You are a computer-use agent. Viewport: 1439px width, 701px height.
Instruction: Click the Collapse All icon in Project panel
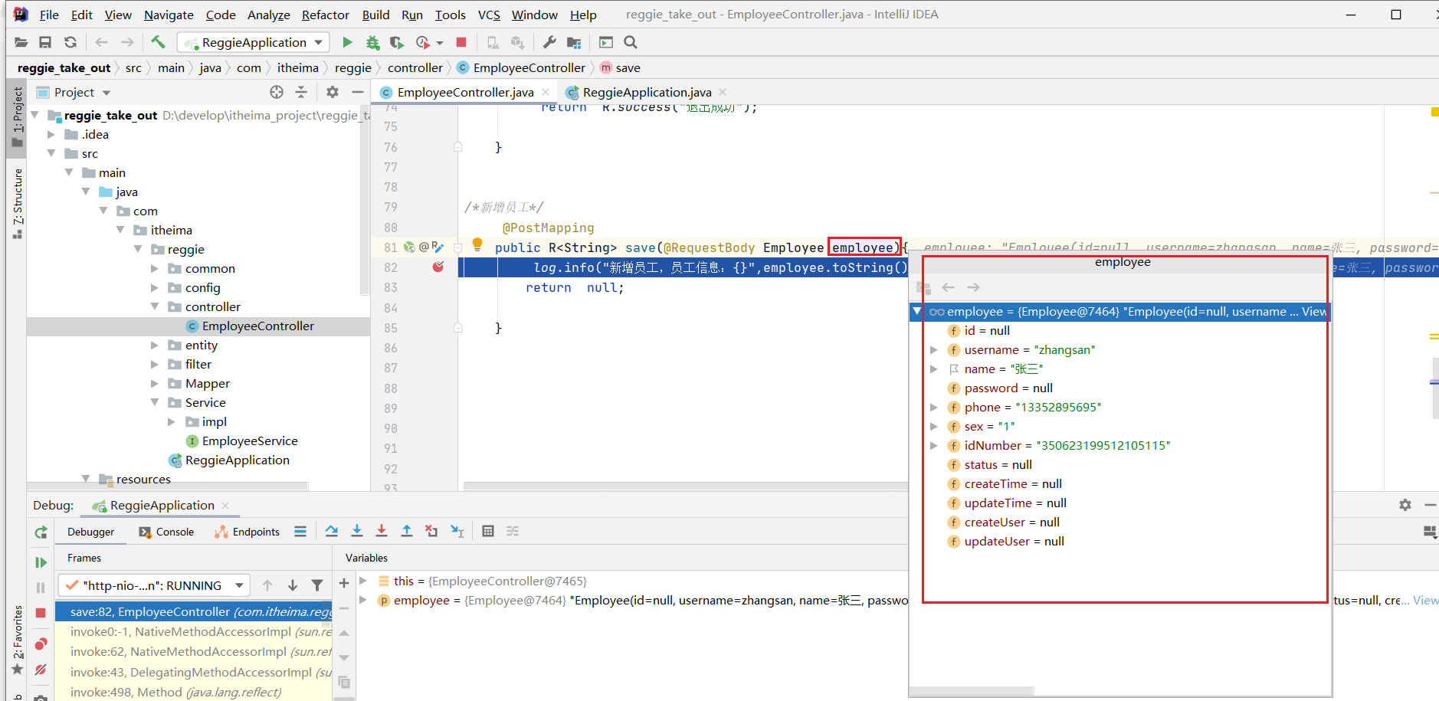(x=301, y=92)
